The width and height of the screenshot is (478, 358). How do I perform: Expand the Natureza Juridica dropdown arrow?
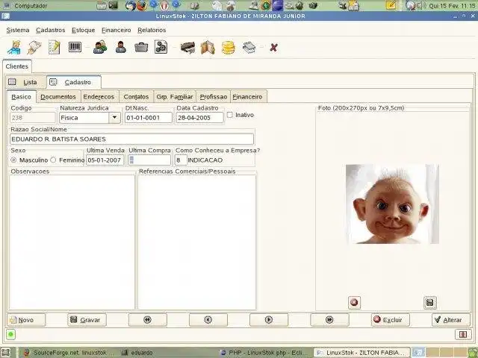click(114, 118)
